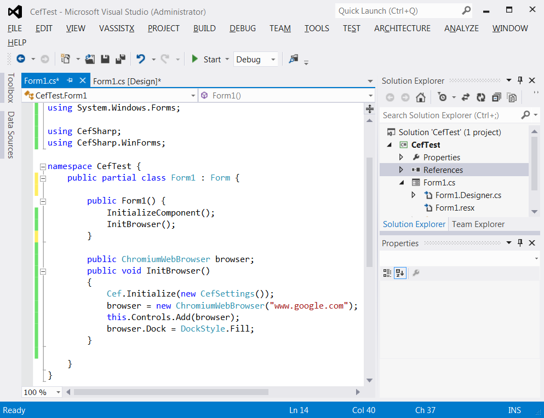Enable Show All Files in Solution Explorer
The image size is (544, 418).
point(511,97)
